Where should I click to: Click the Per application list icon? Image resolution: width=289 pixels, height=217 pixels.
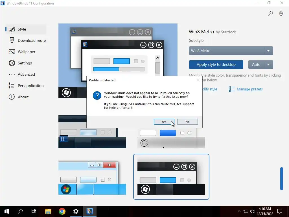pyautogui.click(x=12, y=85)
